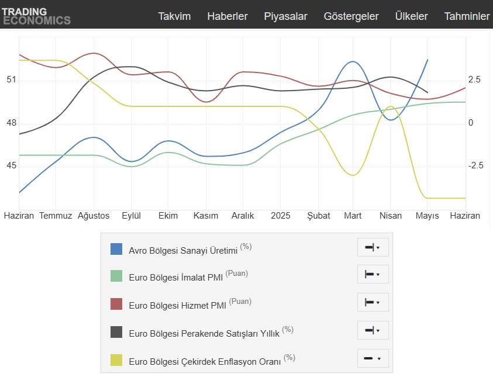This screenshot has width=493, height=377.
Task: Click the Ağustos label on the x-axis
Action: coord(94,216)
